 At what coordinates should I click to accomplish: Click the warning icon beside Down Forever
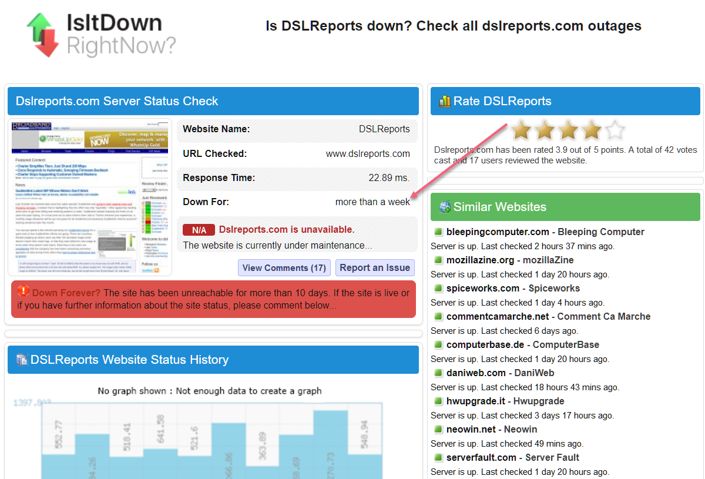pyautogui.click(x=23, y=291)
